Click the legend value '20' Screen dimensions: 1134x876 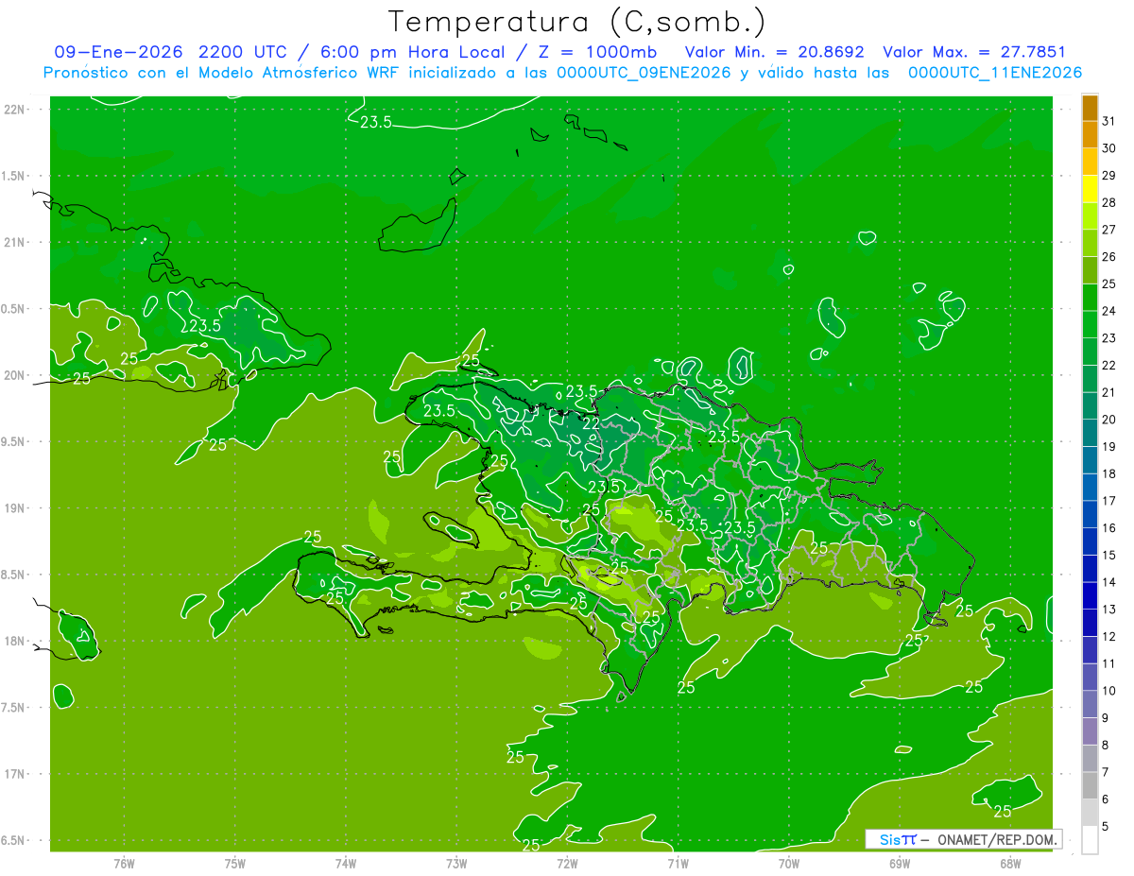click(x=1109, y=419)
